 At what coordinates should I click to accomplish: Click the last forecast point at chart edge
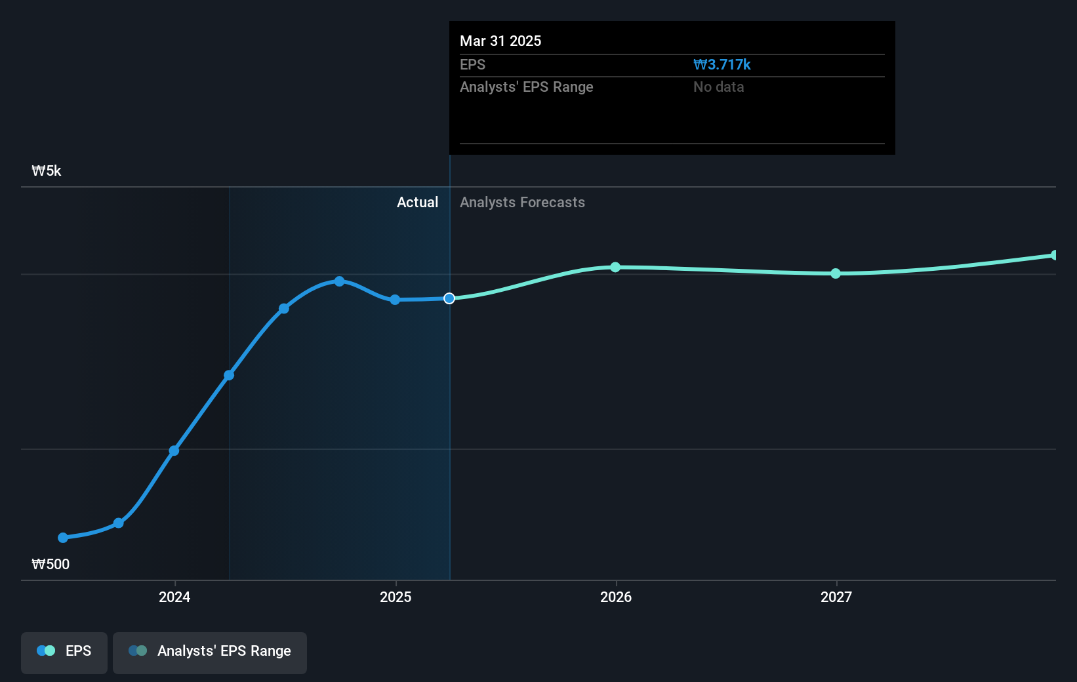point(1055,255)
